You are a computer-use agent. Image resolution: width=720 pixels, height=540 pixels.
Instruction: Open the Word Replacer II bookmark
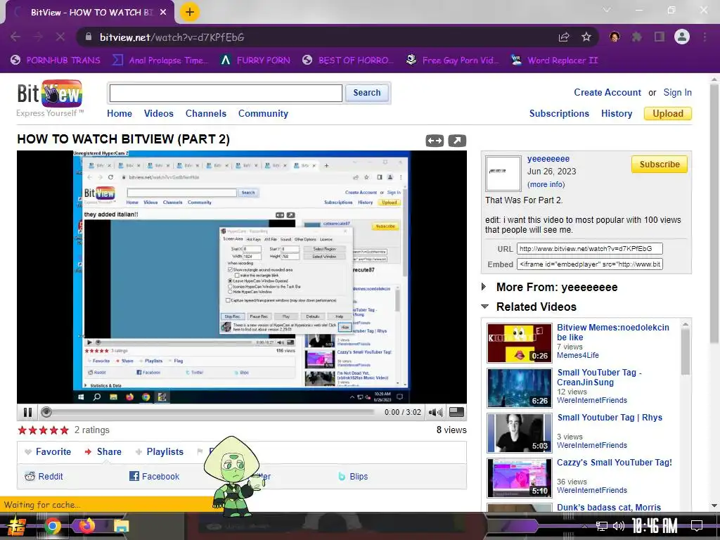pos(554,60)
